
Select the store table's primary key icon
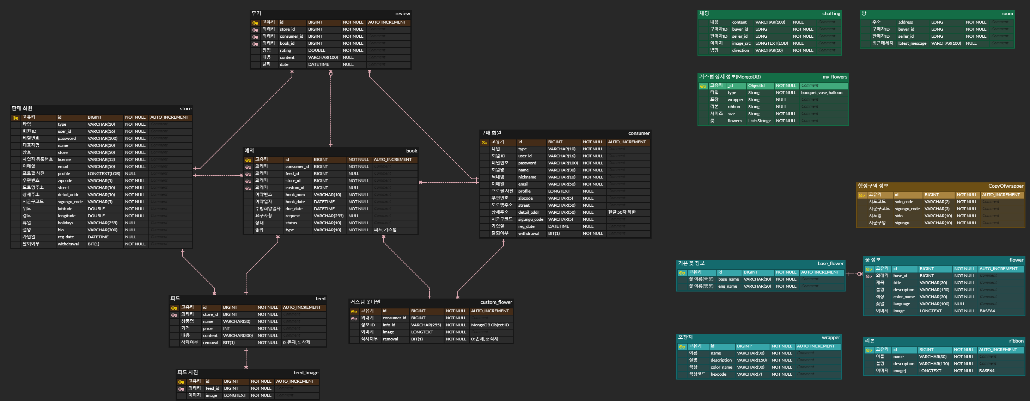[16, 118]
